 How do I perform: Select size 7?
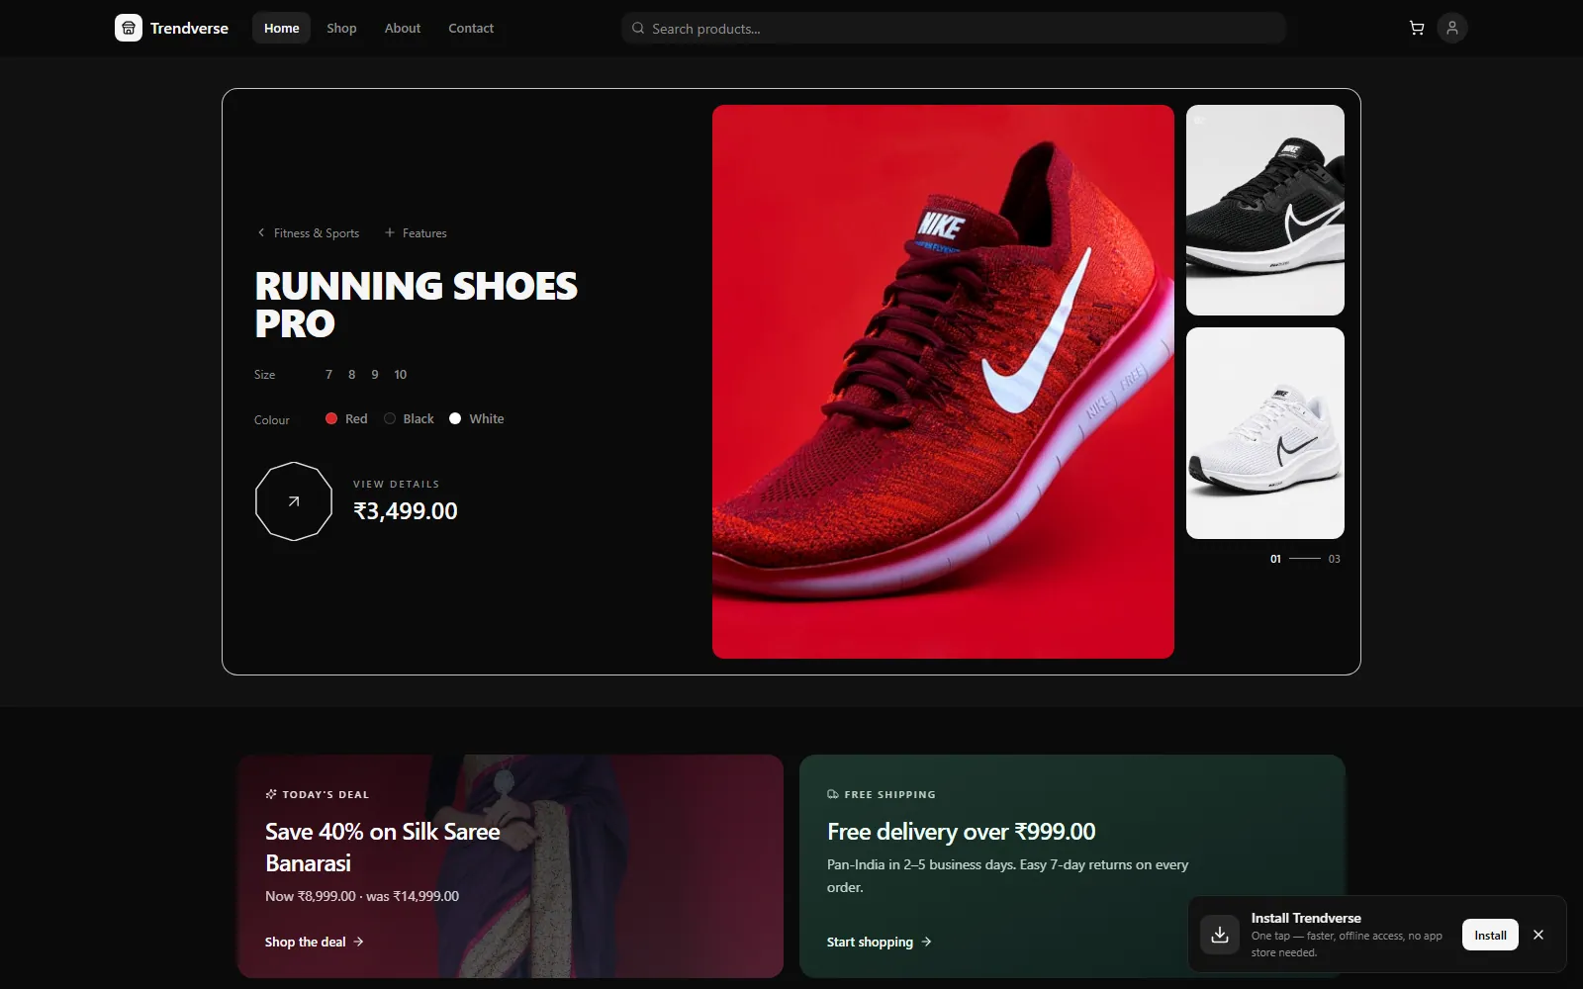328,375
